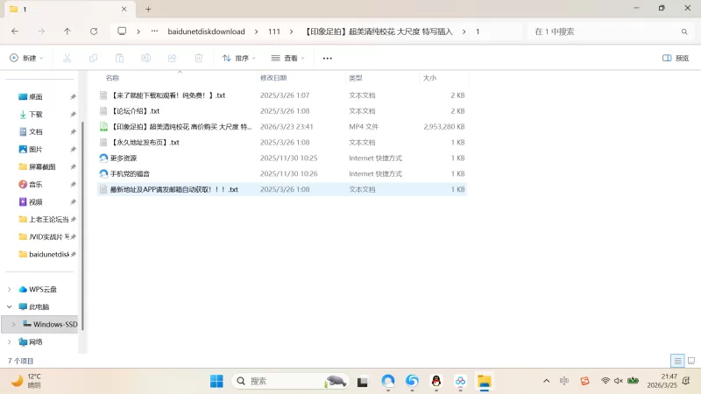Click the Paste clipboard icon in toolbar
701x394 pixels.
click(119, 58)
